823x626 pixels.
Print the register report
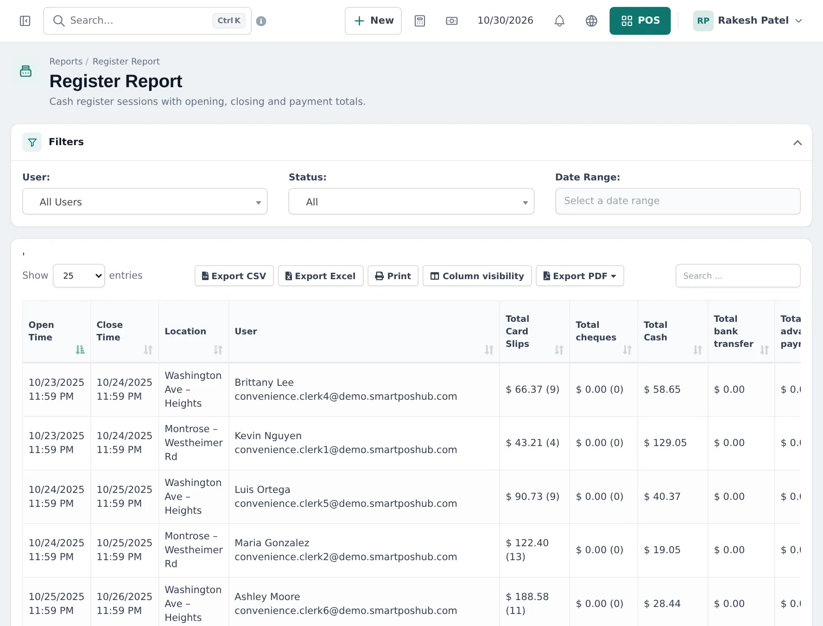(393, 276)
